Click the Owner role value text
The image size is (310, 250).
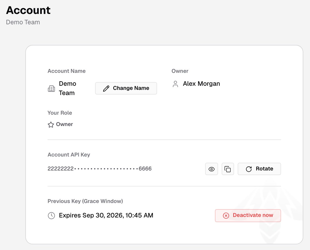click(65, 124)
